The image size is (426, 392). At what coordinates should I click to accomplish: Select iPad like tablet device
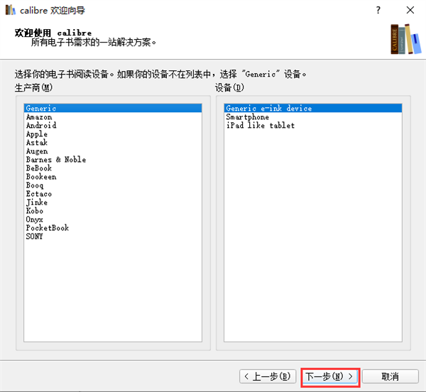point(260,126)
